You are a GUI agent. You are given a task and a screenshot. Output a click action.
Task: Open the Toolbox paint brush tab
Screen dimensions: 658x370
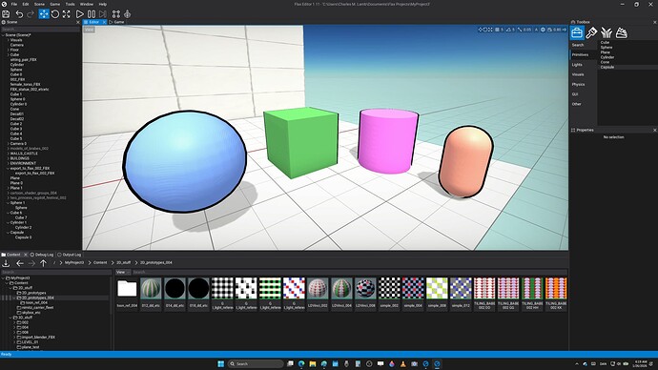click(x=591, y=32)
